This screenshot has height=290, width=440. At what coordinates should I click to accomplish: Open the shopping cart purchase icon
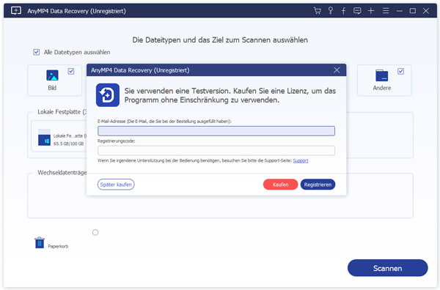[x=317, y=11]
